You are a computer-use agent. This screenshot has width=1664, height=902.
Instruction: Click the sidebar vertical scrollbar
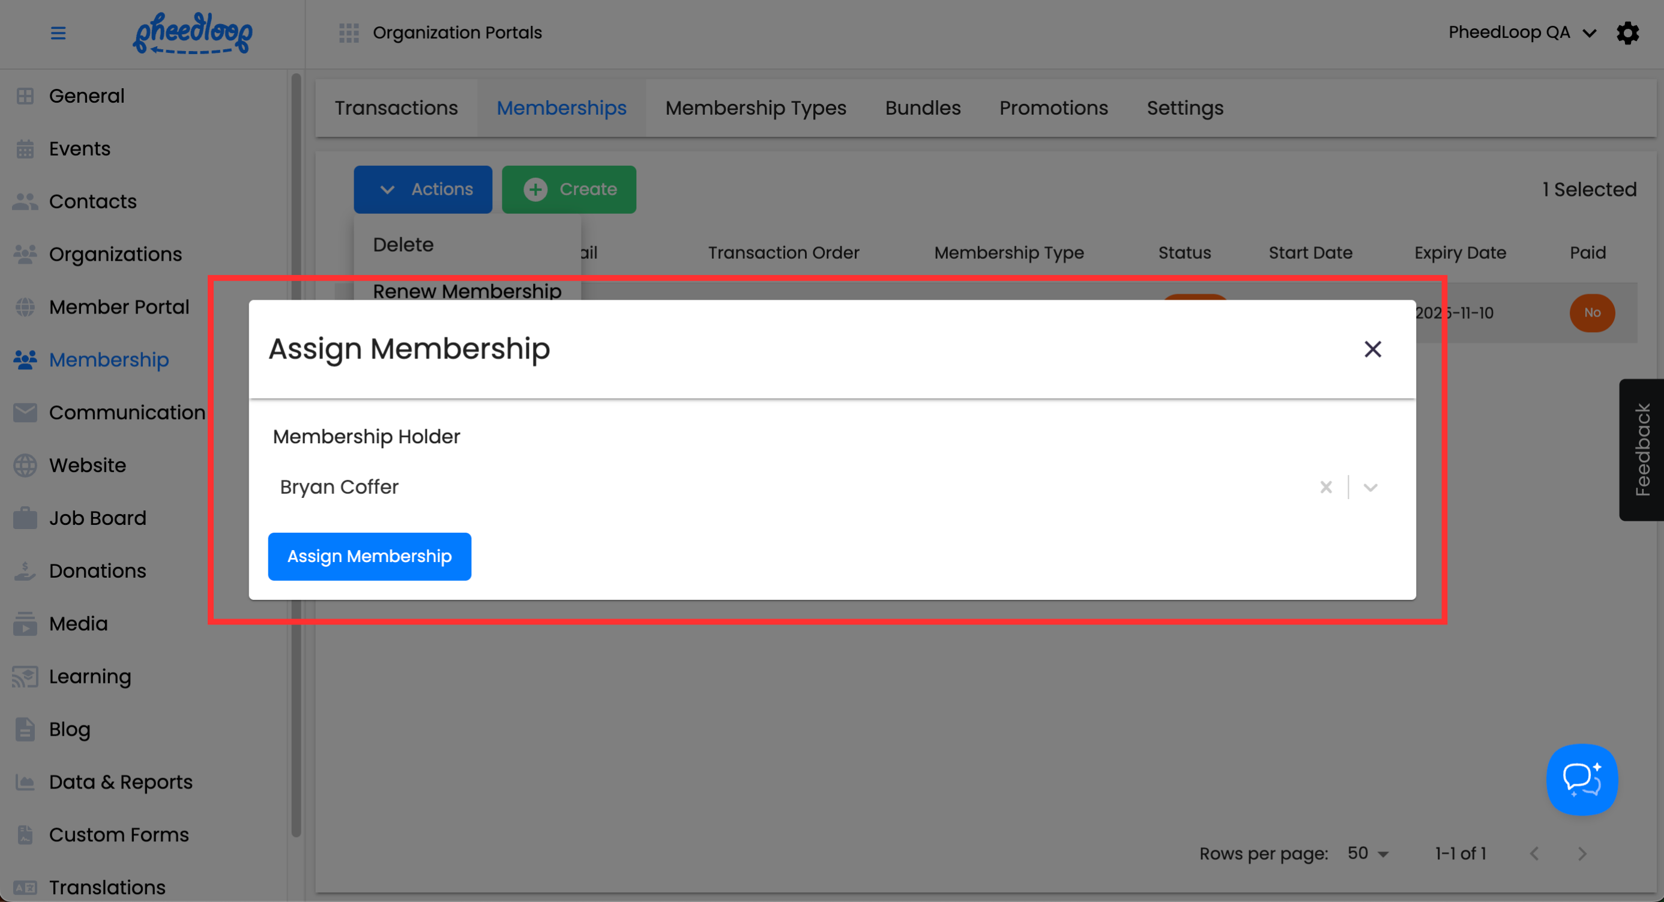[296, 452]
